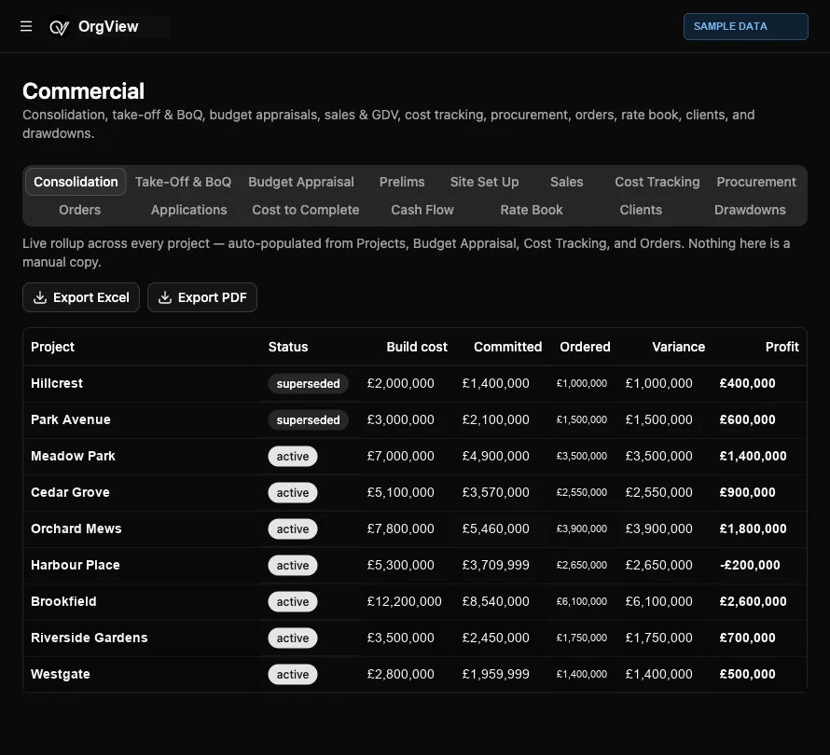Screen dimensions: 830x755
Task: Switch to the Consolidation tab
Action: (76, 182)
